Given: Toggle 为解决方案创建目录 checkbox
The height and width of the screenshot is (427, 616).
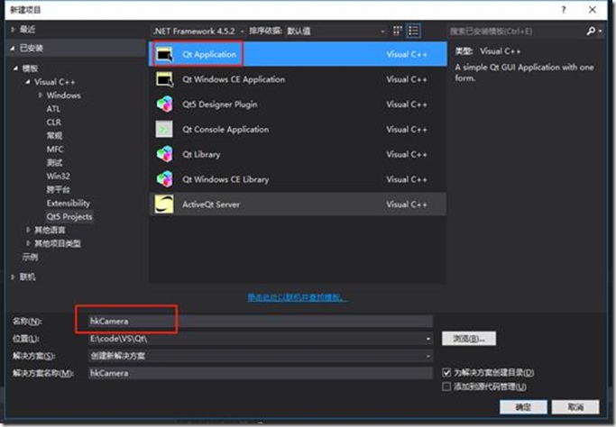Looking at the screenshot, I should coord(446,372).
